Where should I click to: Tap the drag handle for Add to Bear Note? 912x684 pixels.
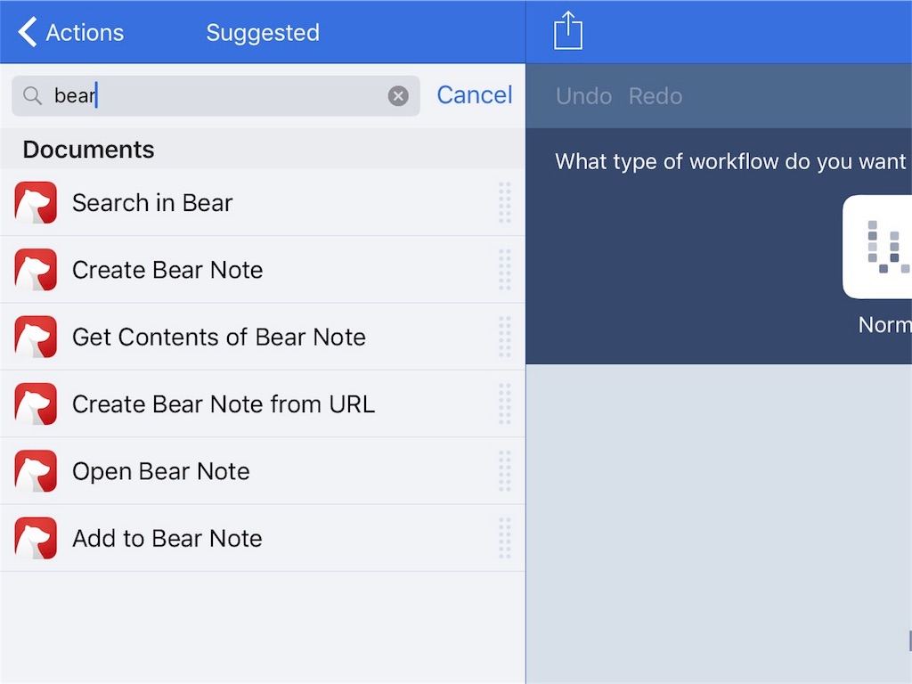pyautogui.click(x=505, y=538)
